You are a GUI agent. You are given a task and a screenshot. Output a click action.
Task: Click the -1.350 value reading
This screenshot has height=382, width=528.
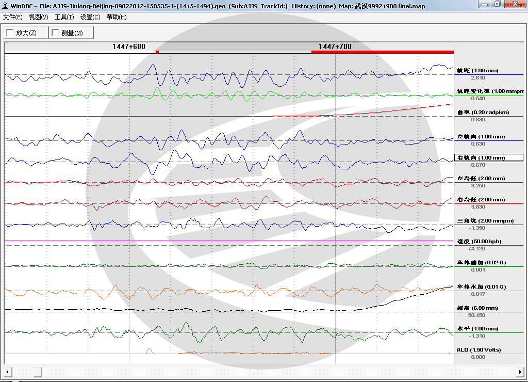click(x=477, y=228)
